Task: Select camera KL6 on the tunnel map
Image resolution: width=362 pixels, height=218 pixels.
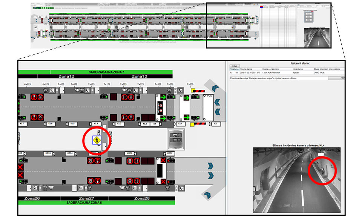Action: click(49, 124)
